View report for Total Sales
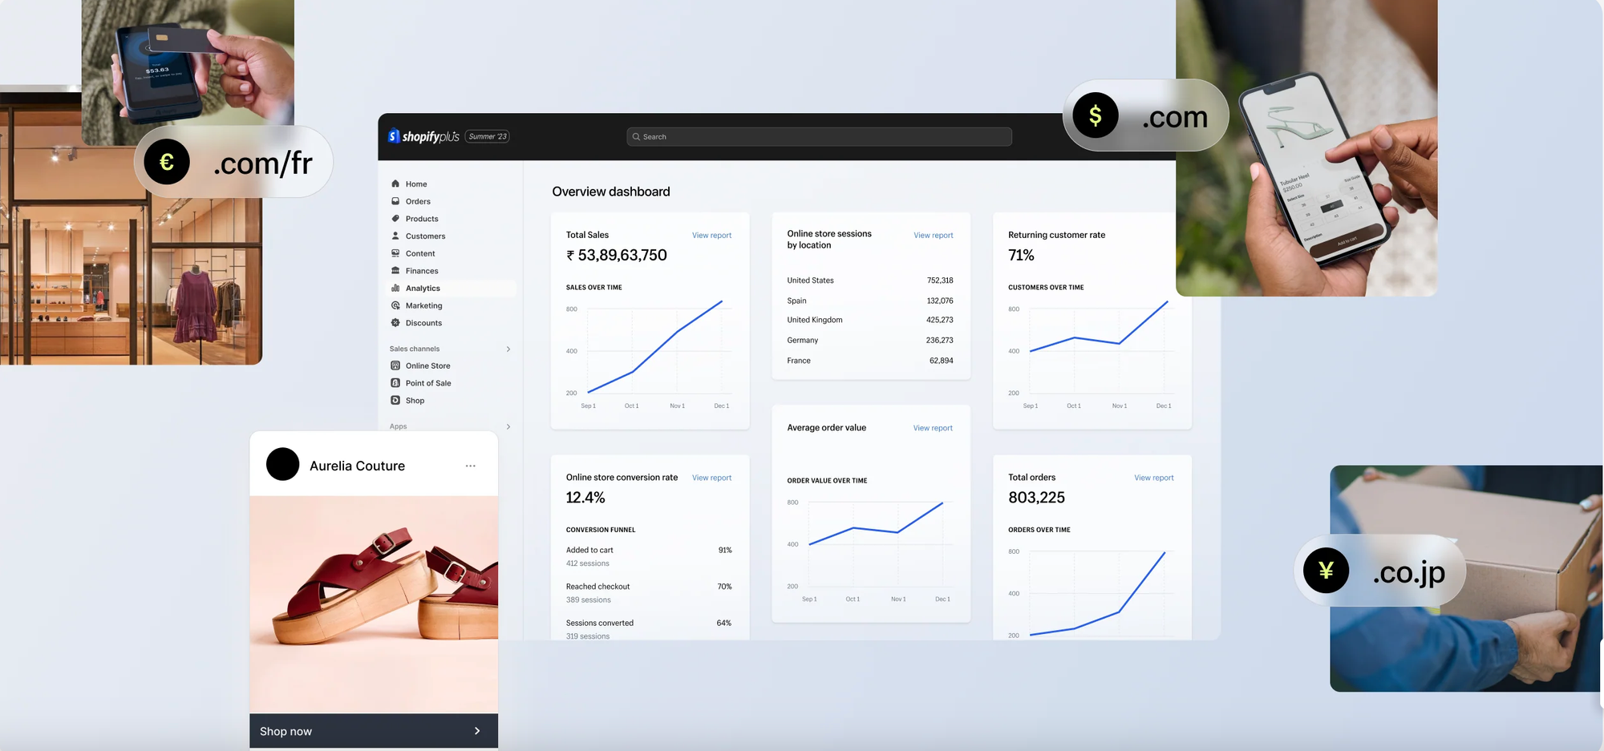 point(711,236)
